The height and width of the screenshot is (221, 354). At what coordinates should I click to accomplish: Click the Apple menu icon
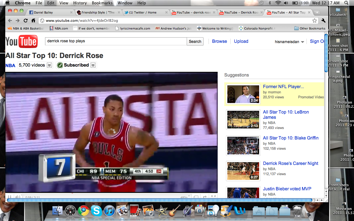[x=8, y=3]
